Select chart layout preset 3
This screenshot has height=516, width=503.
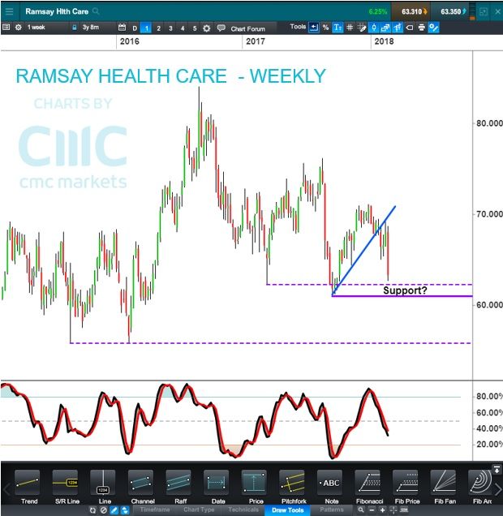(170, 28)
